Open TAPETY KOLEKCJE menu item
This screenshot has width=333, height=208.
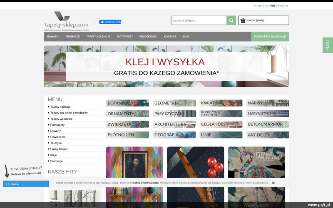[98, 37]
